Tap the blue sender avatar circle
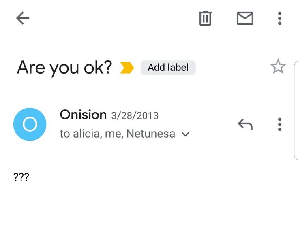The width and height of the screenshot is (298, 243). [30, 124]
